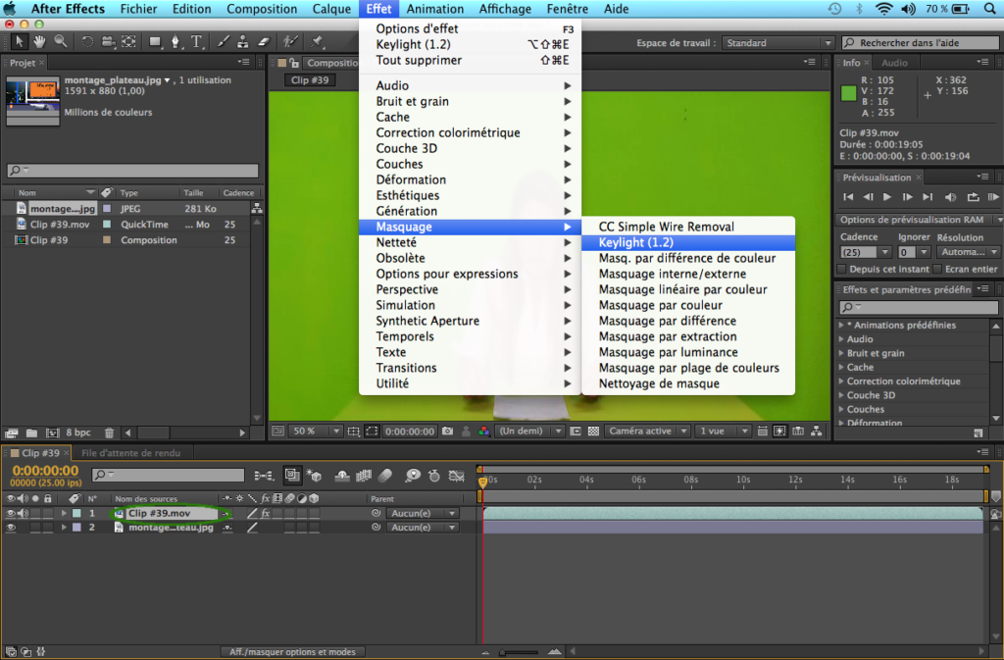
Task: Hide the Clip #39.mov layer with eye icon
Action: click(x=11, y=513)
